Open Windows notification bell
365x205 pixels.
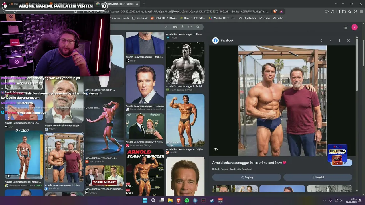click(360, 200)
